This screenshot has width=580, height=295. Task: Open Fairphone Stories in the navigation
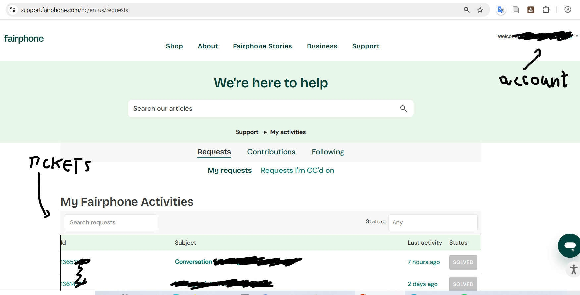point(262,46)
